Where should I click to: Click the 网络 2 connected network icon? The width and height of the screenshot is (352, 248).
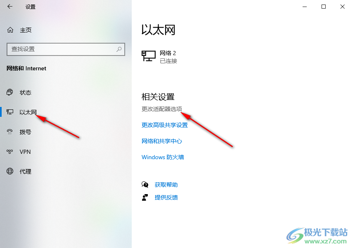click(x=148, y=56)
